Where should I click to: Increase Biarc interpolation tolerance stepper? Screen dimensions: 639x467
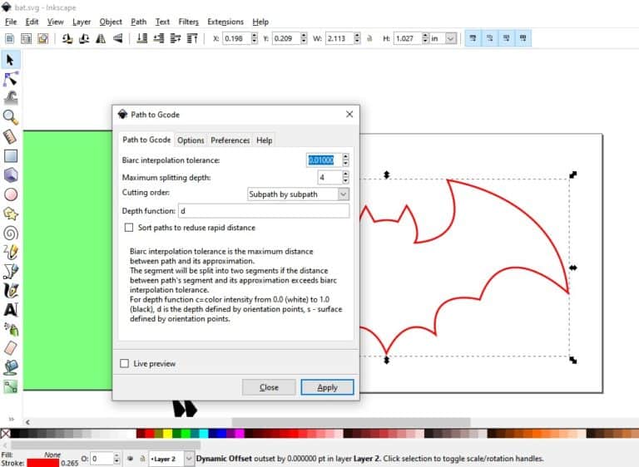[x=345, y=156]
